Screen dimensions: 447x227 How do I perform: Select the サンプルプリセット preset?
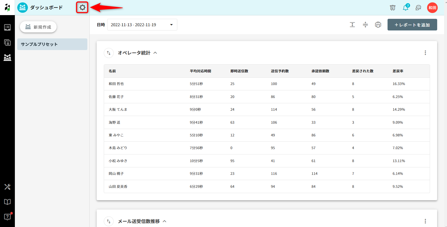point(52,44)
